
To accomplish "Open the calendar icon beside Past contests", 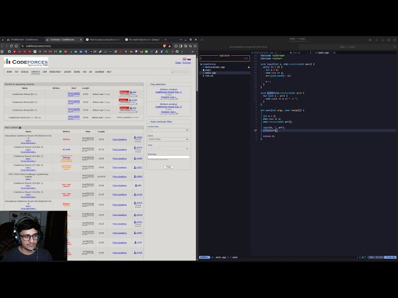I will (x=20, y=127).
